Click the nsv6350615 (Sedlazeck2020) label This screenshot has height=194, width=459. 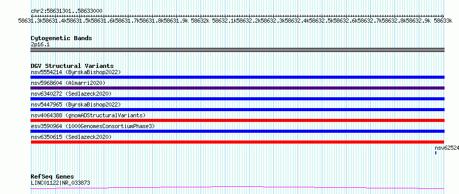(x=71, y=137)
